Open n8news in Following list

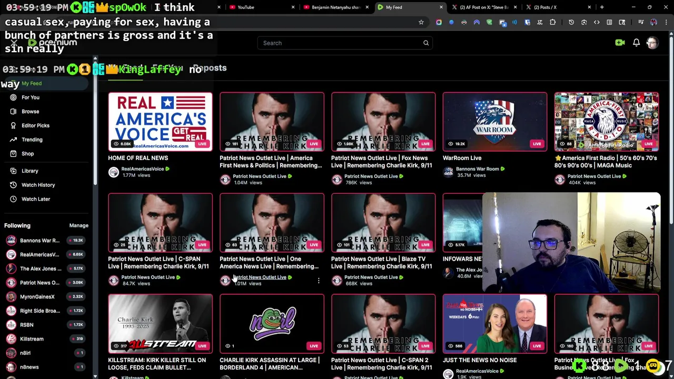(46, 367)
